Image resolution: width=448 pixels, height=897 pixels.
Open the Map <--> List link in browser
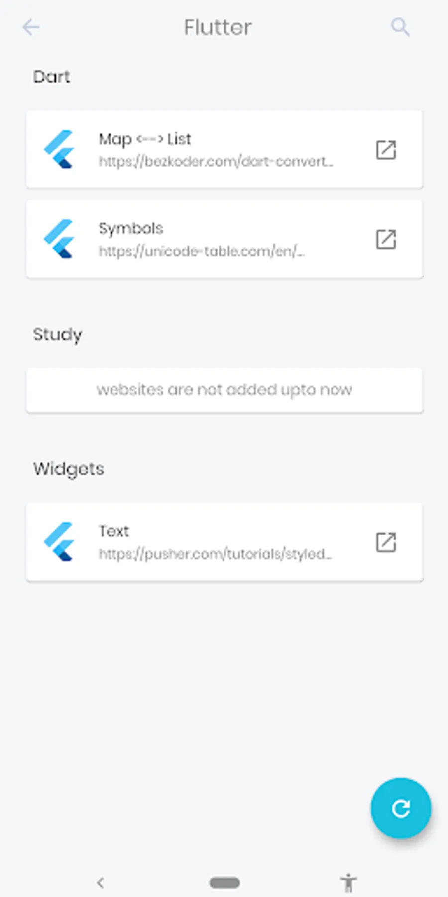click(x=386, y=149)
